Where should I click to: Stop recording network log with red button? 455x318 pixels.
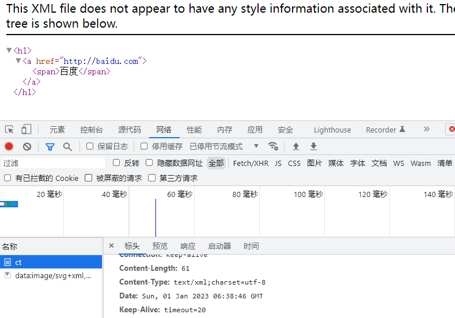9,146
